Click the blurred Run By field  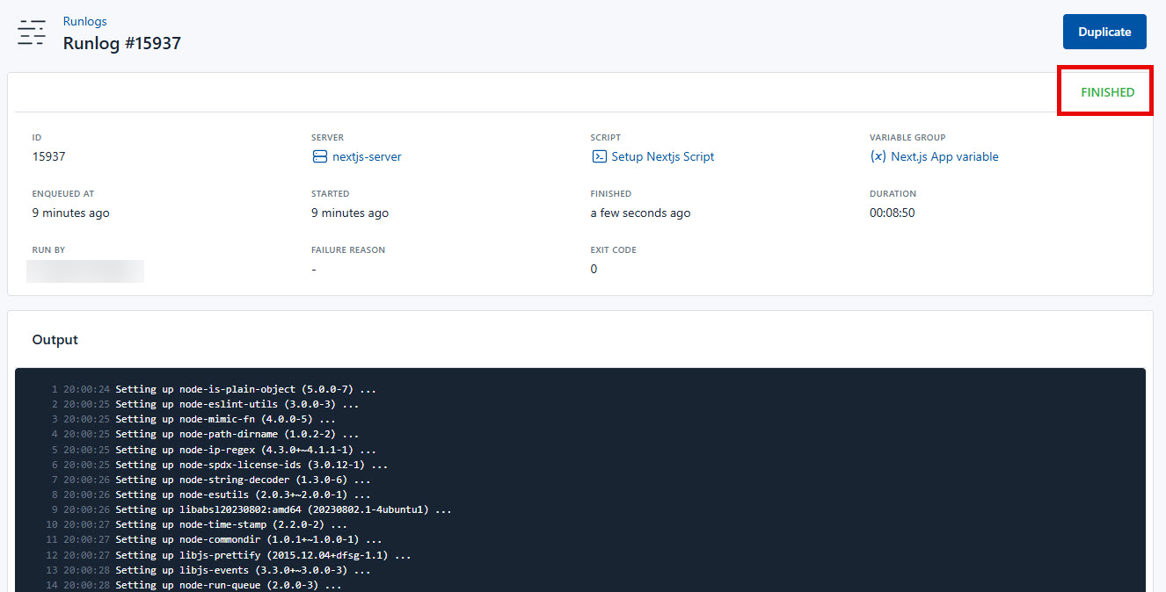(x=85, y=271)
